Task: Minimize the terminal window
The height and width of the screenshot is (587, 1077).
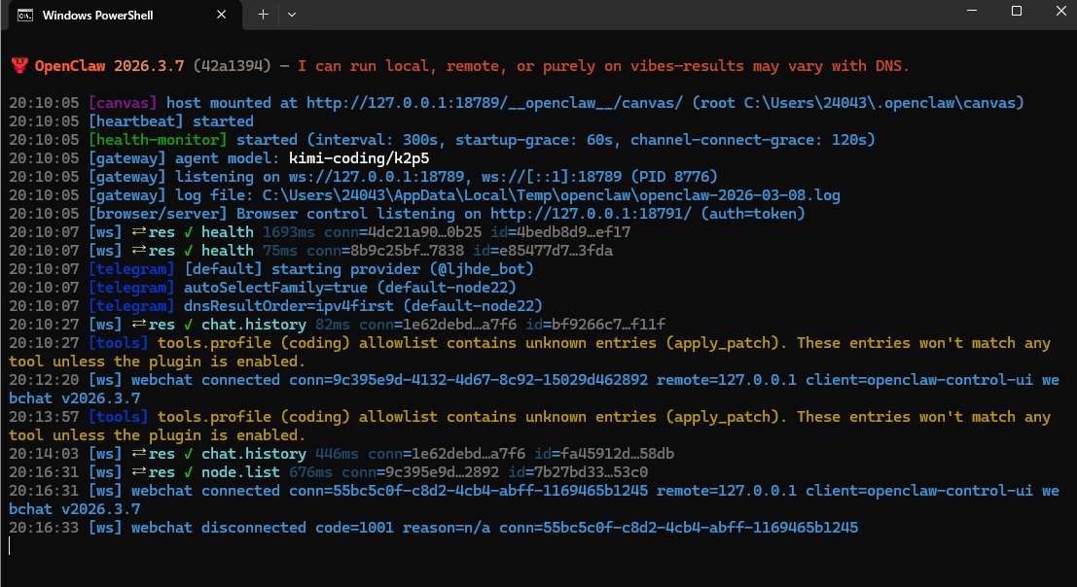Action: point(972,11)
